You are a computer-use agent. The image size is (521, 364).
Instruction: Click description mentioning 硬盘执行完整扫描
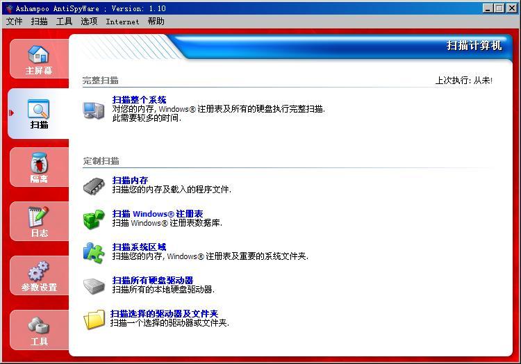click(x=218, y=109)
